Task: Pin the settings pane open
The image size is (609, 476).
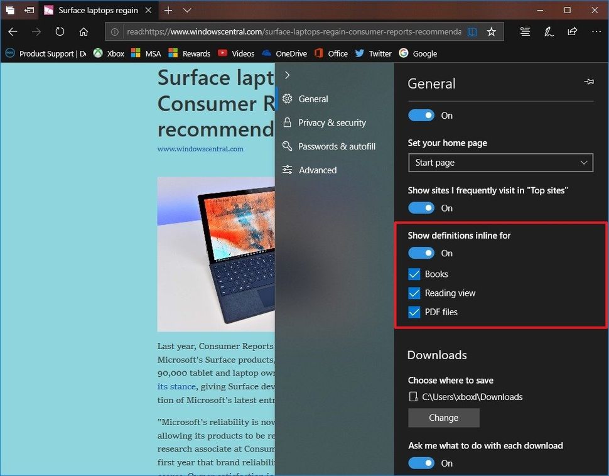Action: (589, 82)
